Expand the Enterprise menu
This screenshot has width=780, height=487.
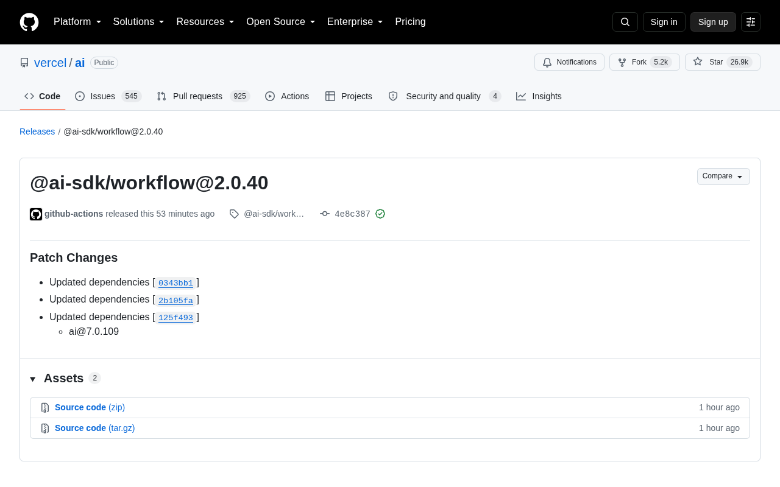[x=355, y=22]
